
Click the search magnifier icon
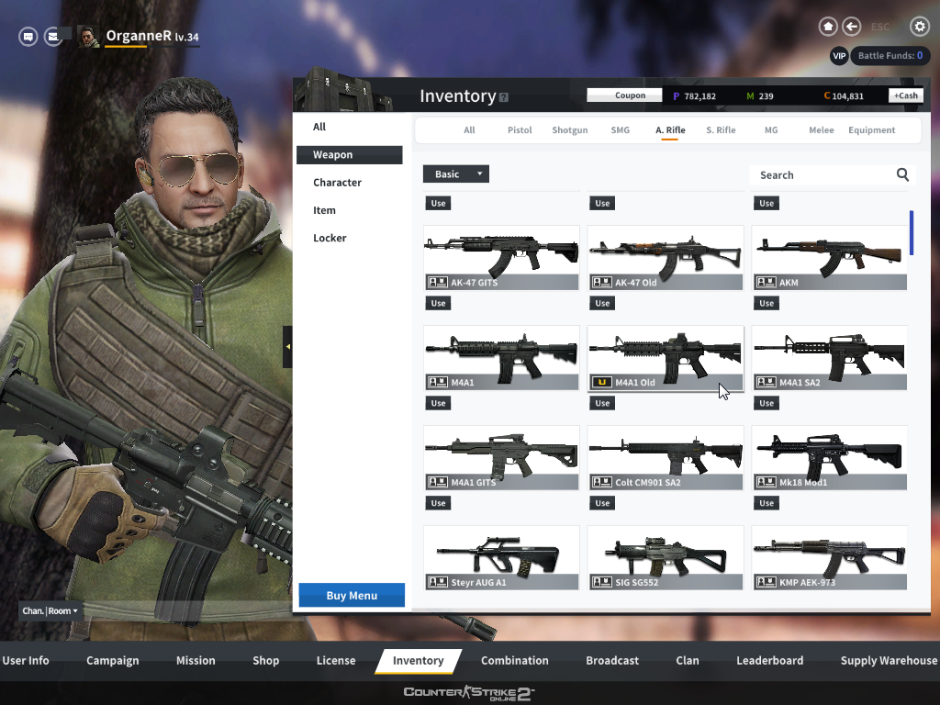[x=902, y=174]
